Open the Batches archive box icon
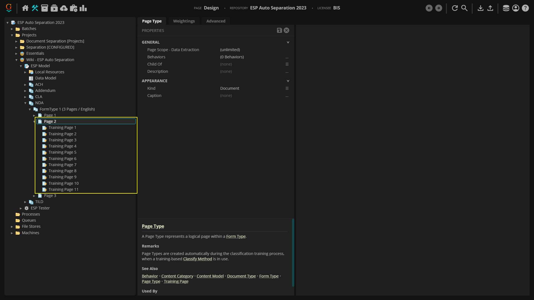This screenshot has width=534, height=300. (44, 8)
